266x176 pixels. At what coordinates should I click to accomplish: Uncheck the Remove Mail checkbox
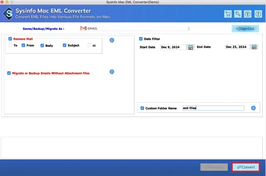tap(10, 39)
